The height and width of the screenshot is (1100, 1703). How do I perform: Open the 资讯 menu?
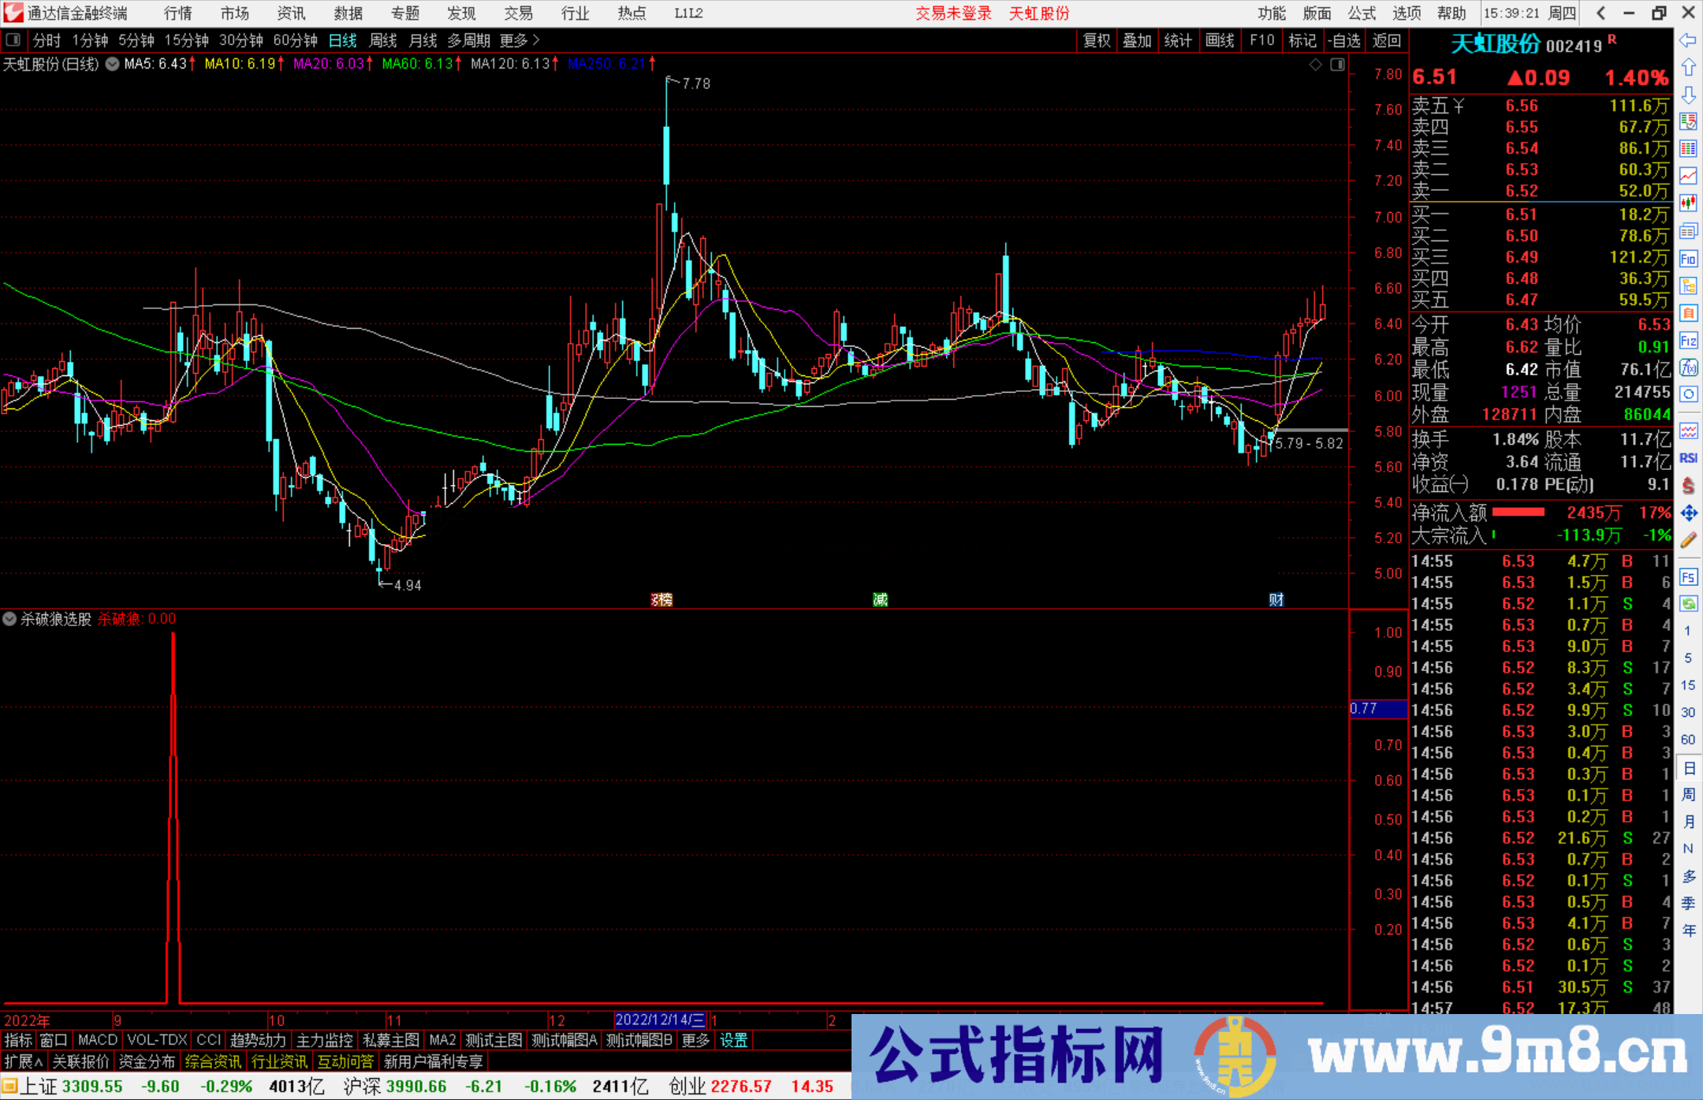coord(290,13)
